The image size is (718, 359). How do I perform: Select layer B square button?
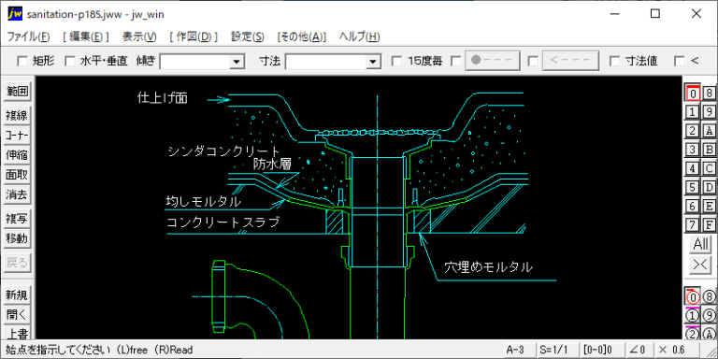[x=710, y=150]
